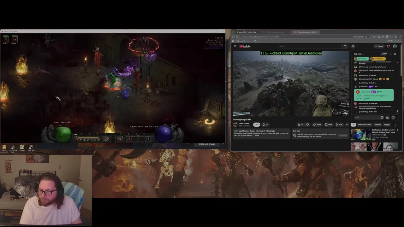
Task: Reply to the $4.99 Super Chat message
Action: click(x=366, y=99)
